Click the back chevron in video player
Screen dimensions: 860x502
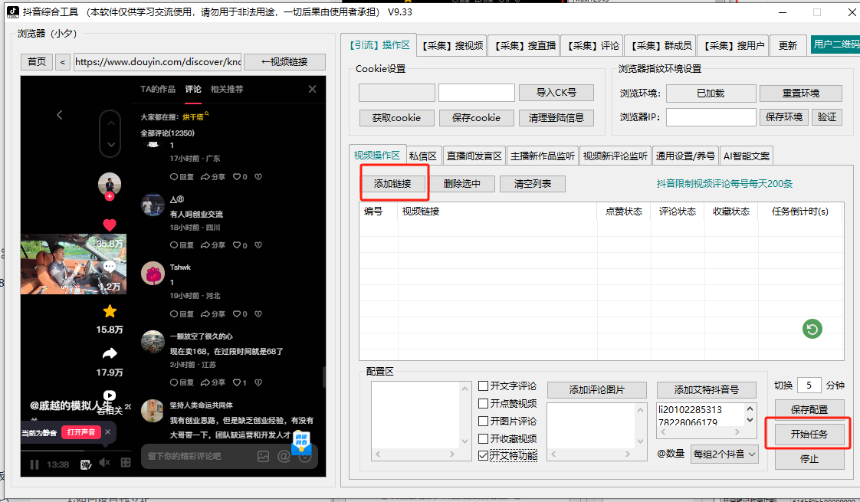[60, 115]
